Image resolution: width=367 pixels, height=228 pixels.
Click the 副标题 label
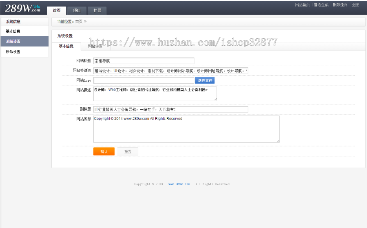tap(86, 109)
